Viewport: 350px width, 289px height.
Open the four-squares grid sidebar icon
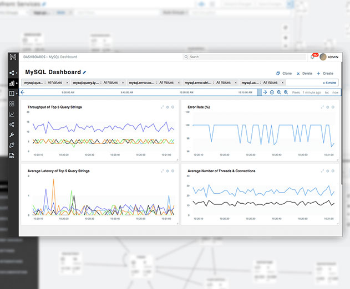[x=12, y=104]
